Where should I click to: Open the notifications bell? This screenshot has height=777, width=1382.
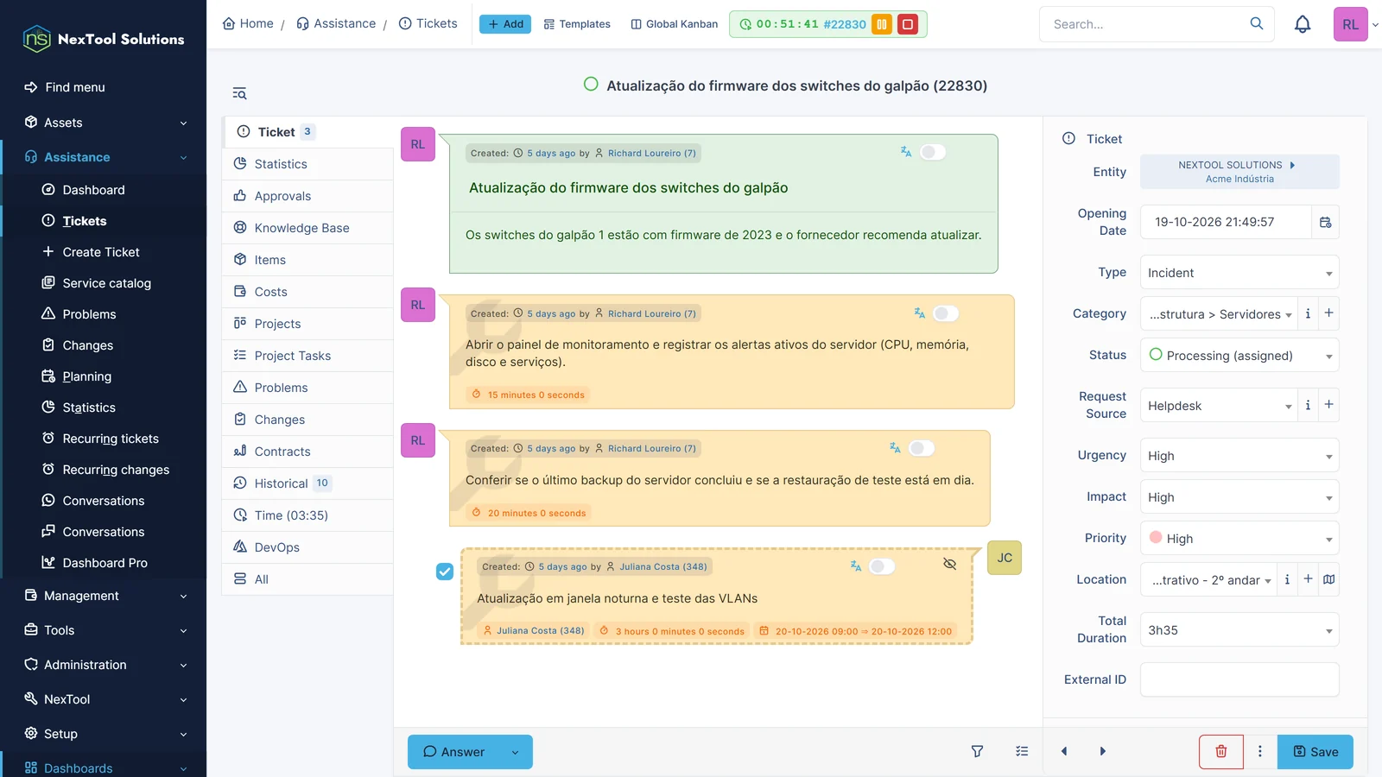coord(1303,24)
